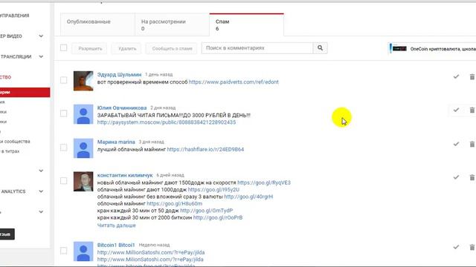Switch to the На рассмотрении tab

pyautogui.click(x=172, y=24)
